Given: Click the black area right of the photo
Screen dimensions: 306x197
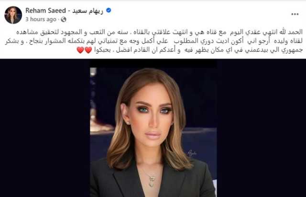Looking at the screenshot, I should pyautogui.click(x=262, y=128).
